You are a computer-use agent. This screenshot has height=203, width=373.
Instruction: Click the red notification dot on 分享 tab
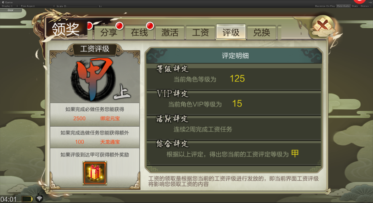pyautogui.click(x=119, y=26)
